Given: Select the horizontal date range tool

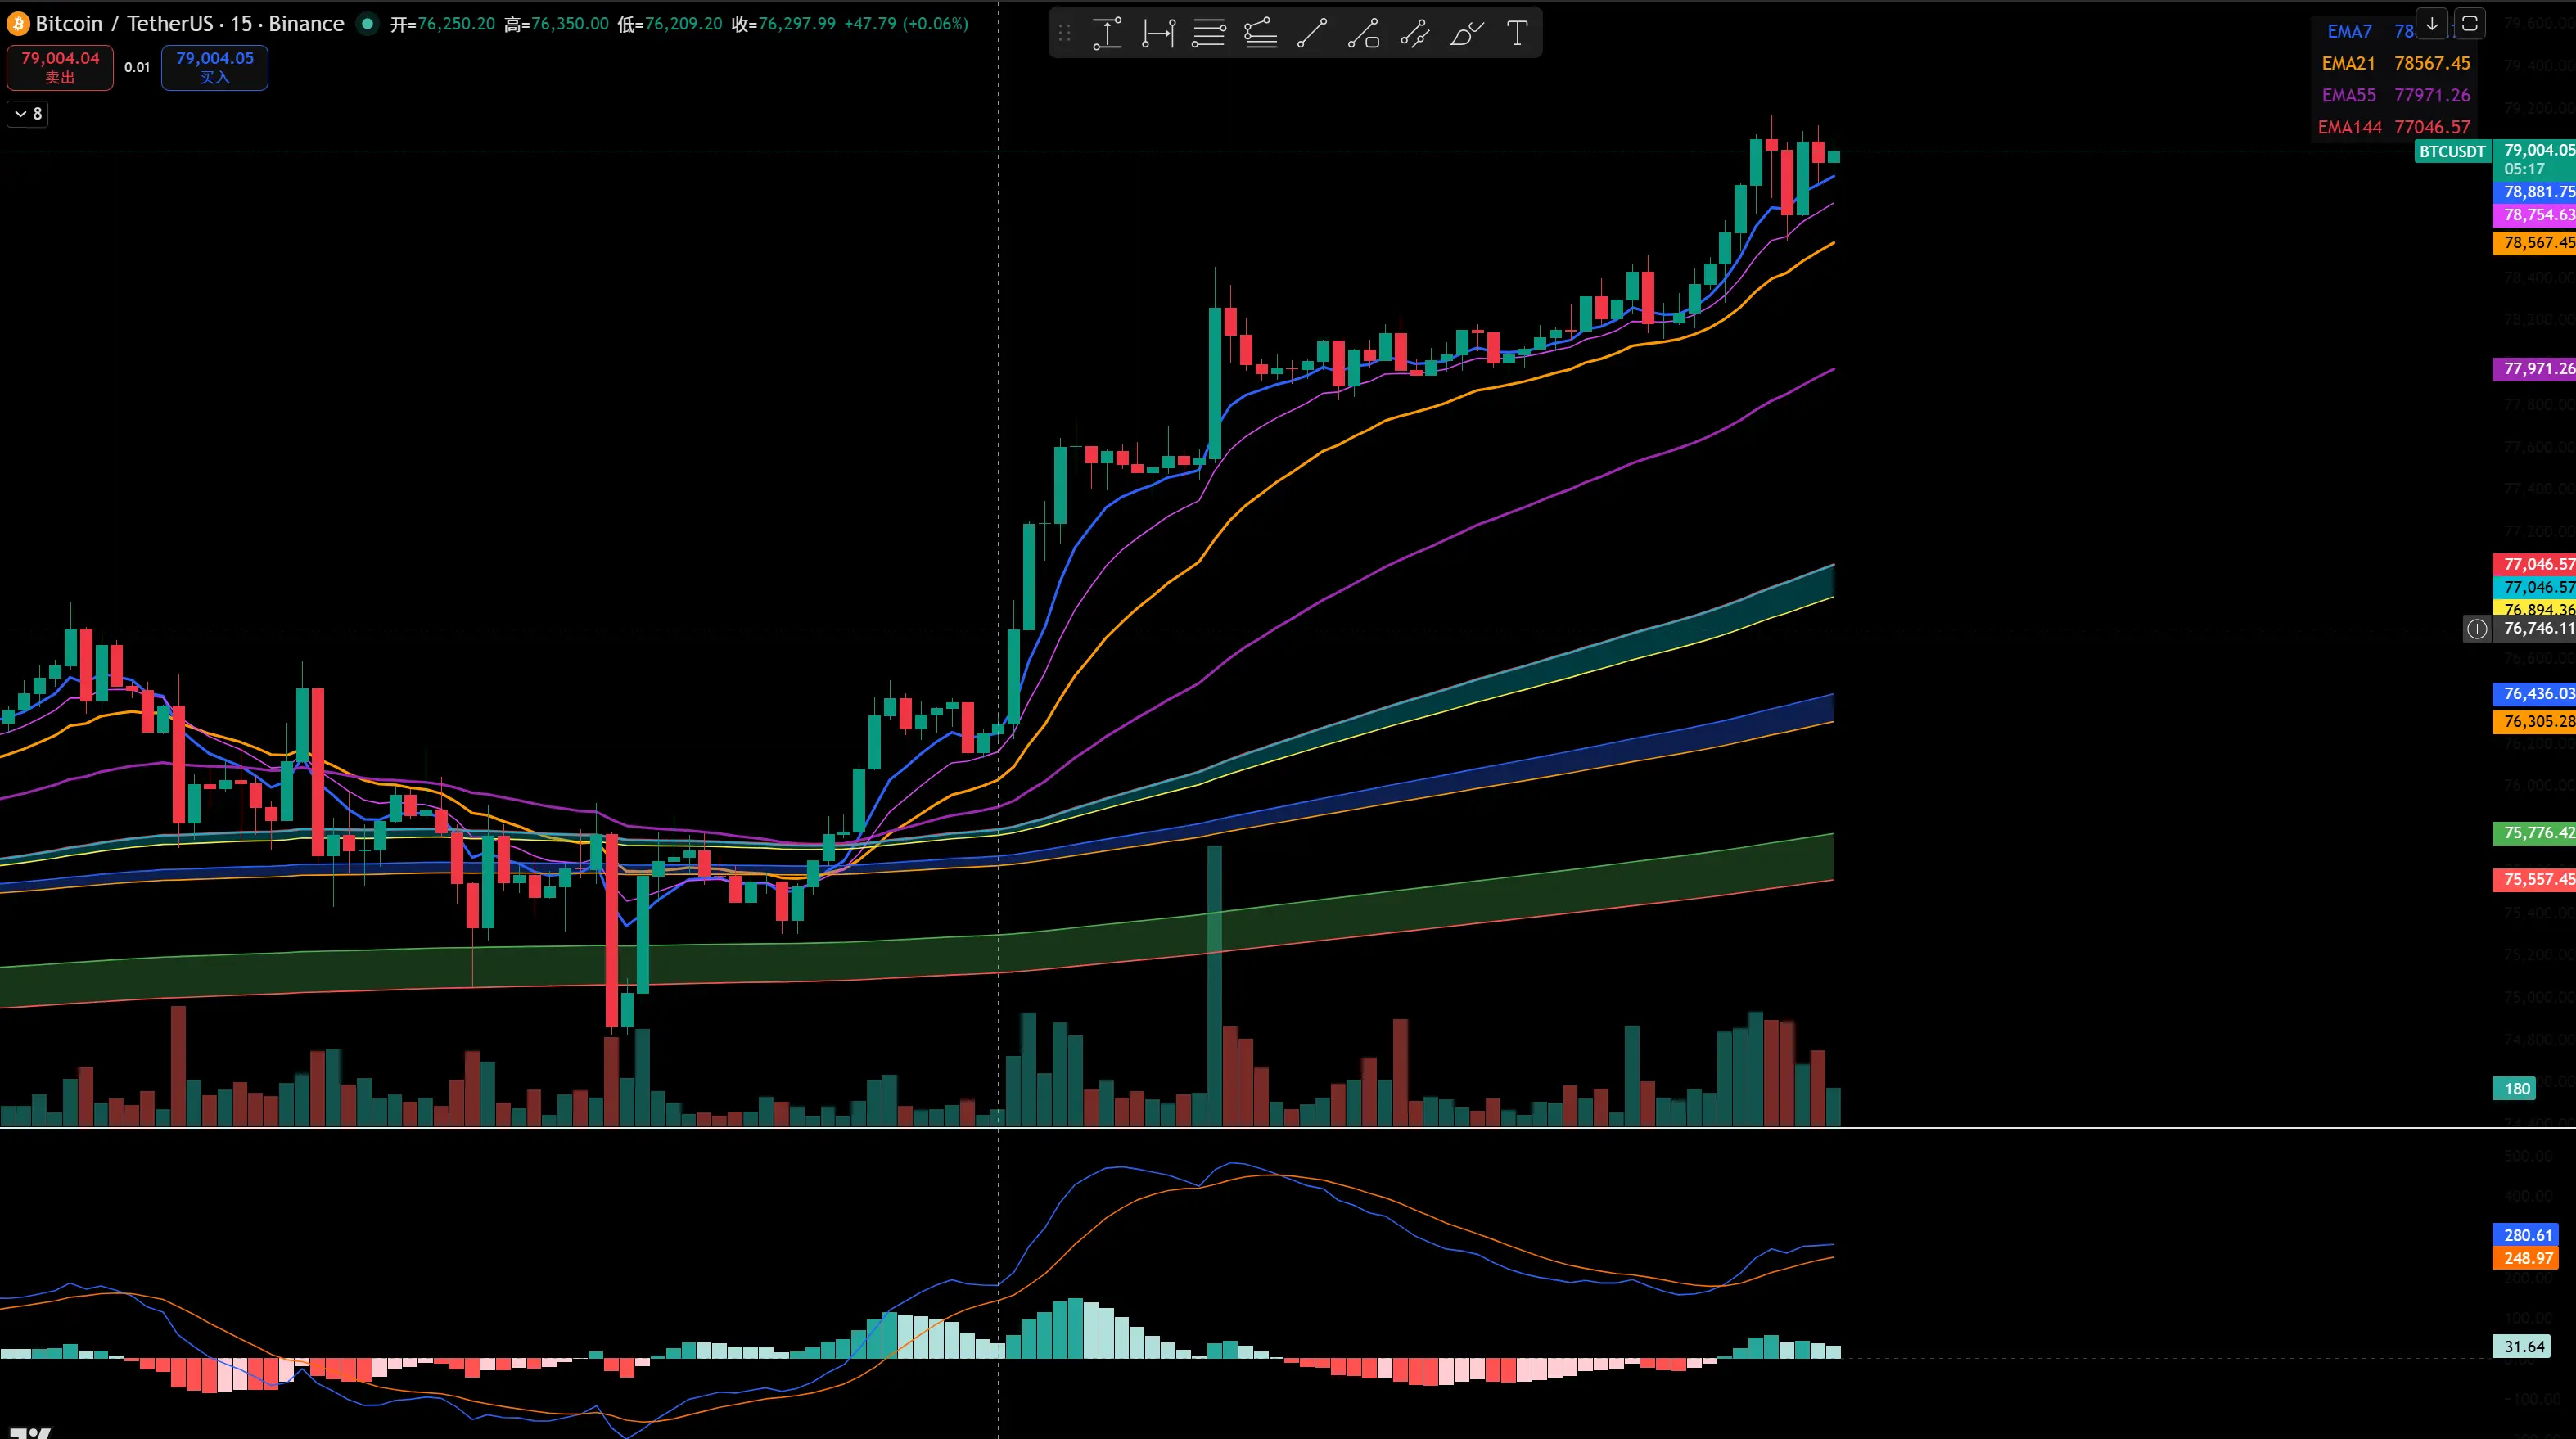Looking at the screenshot, I should [1158, 34].
